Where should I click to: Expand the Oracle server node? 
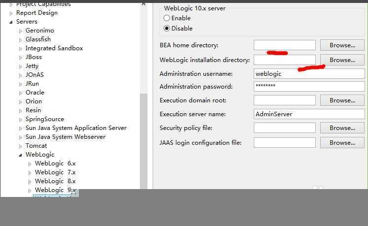tap(20, 93)
